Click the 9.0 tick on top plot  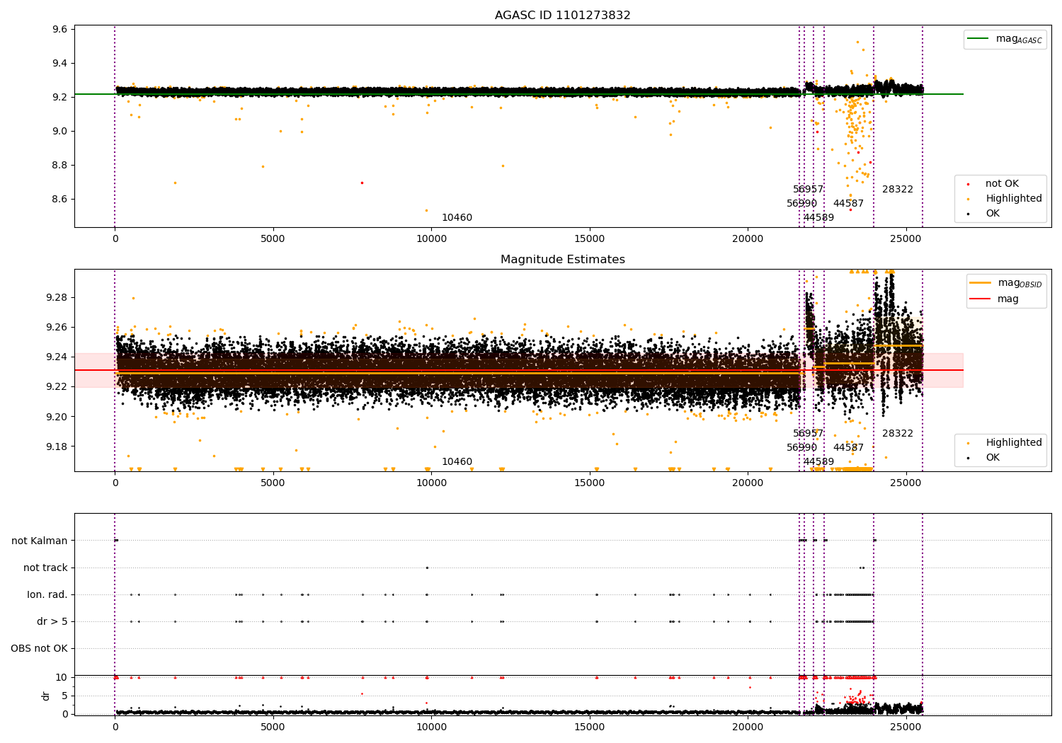tap(60, 132)
